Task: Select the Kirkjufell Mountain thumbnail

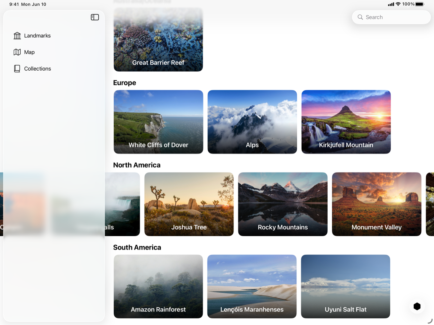Action: pos(346,122)
